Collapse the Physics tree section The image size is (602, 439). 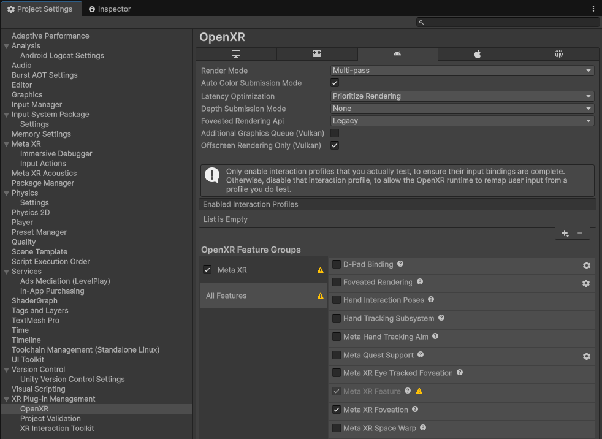tap(7, 193)
